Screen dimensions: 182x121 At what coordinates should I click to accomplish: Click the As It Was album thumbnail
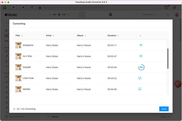pos(18,56)
